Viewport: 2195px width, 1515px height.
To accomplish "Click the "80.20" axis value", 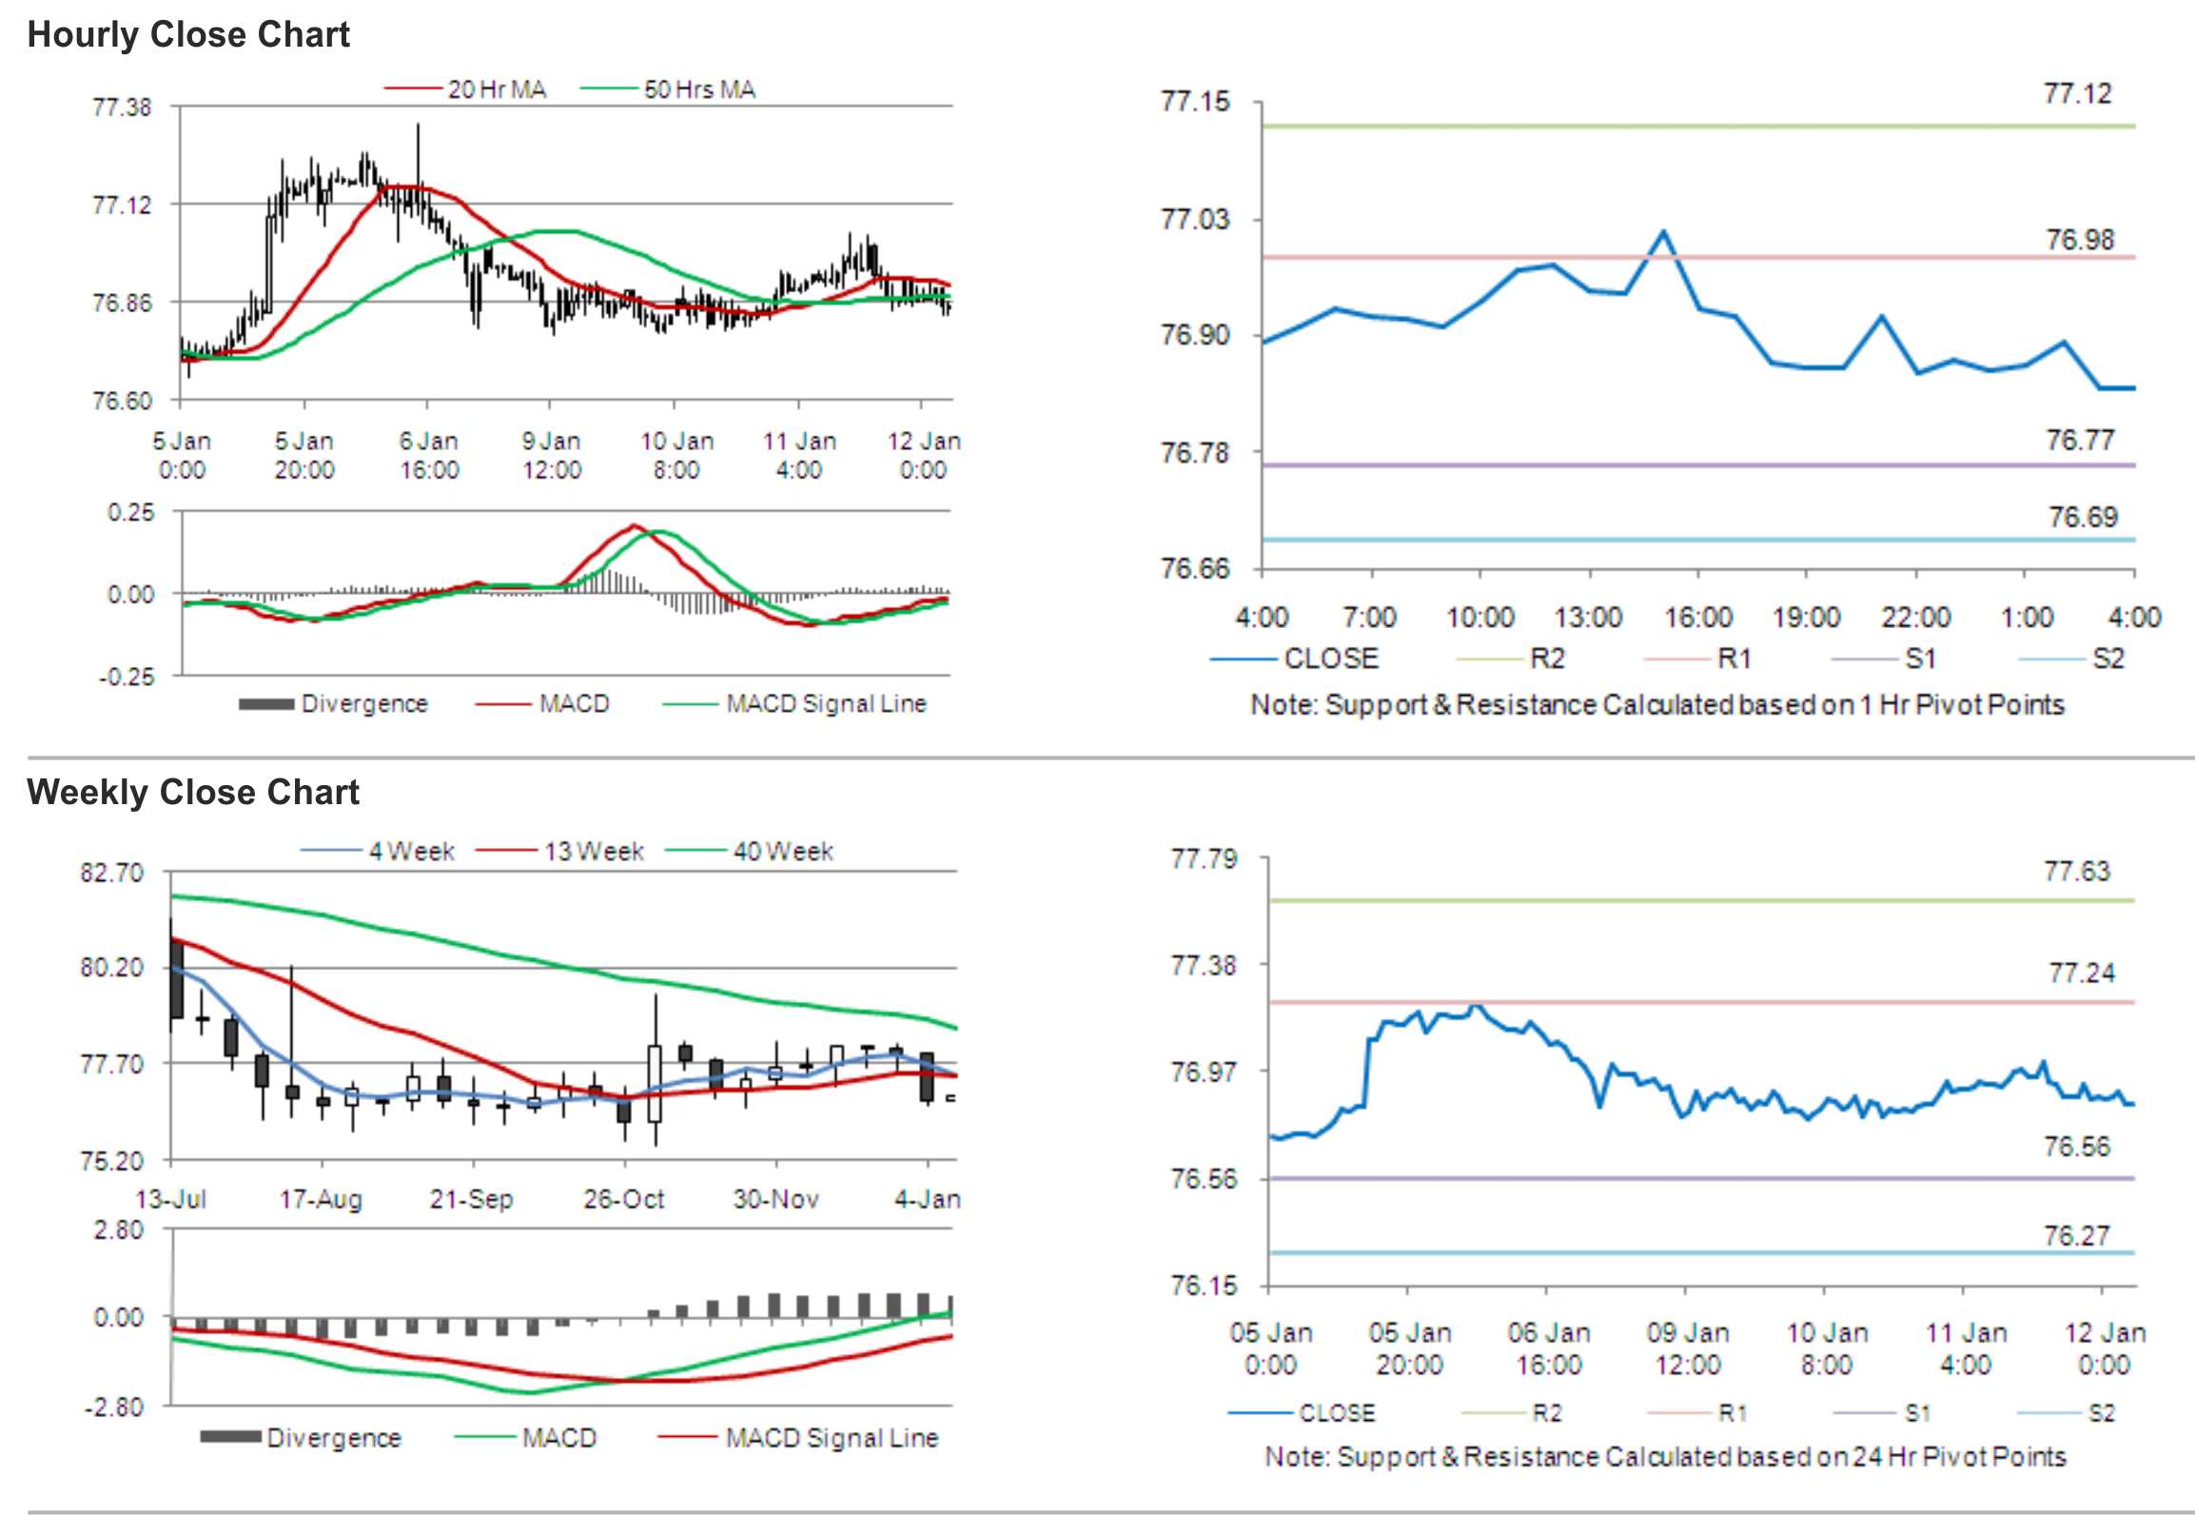I will click(111, 968).
